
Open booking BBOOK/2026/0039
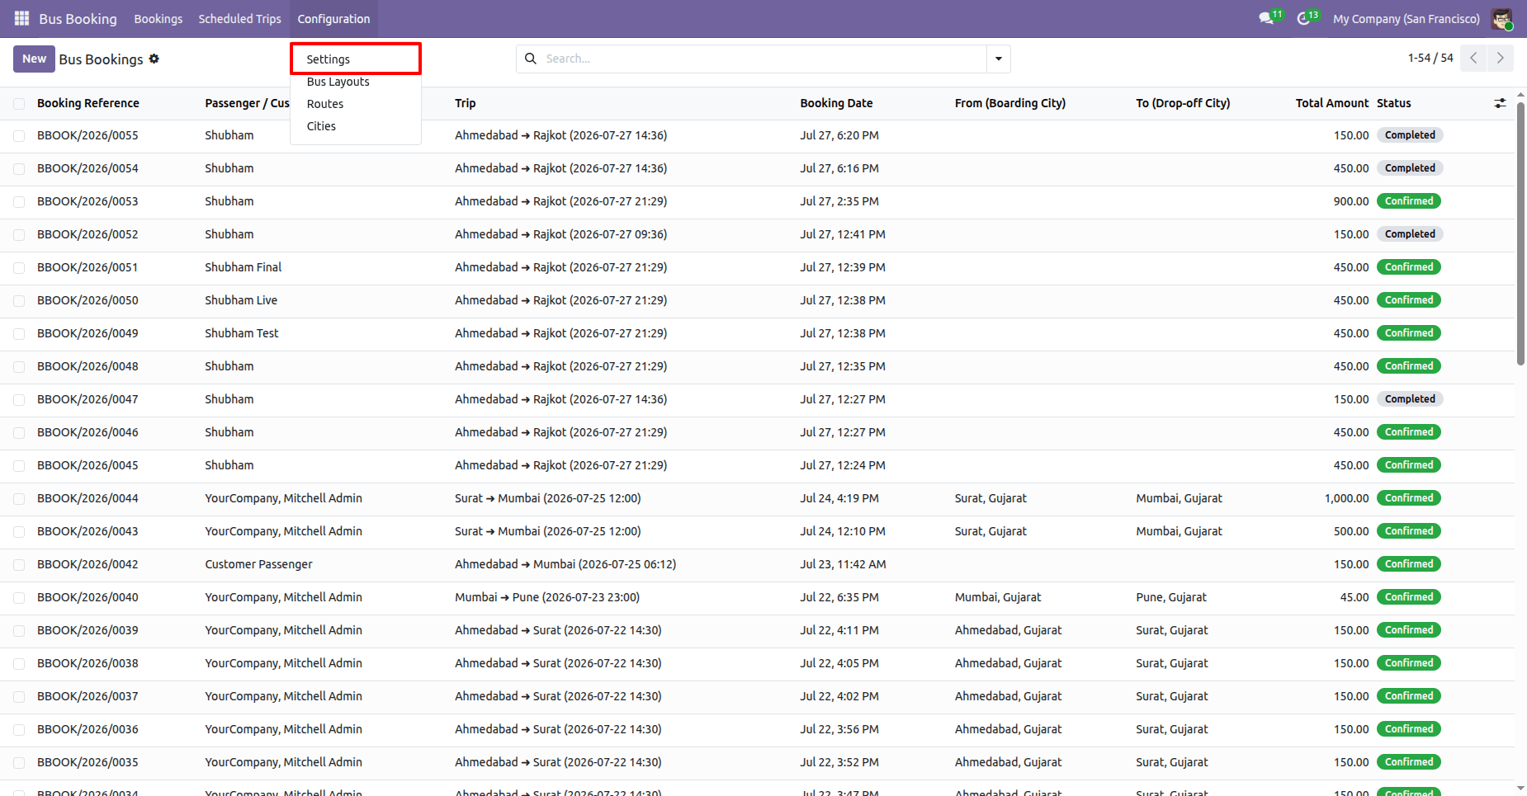pyautogui.click(x=87, y=630)
